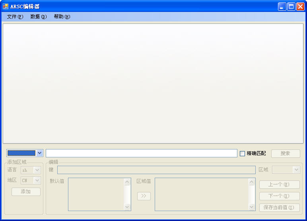Click 区域值 scrollbar up arrow
Image resolution: width=307 pixels, height=221 pixels.
(252, 182)
